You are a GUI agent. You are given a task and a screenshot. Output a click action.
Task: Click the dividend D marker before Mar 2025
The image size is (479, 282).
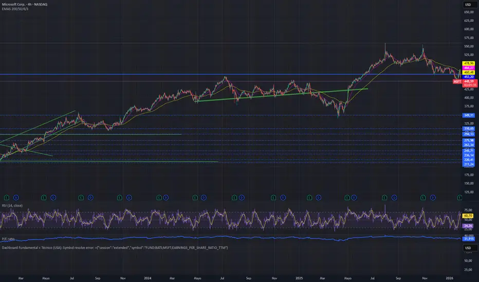318,197
